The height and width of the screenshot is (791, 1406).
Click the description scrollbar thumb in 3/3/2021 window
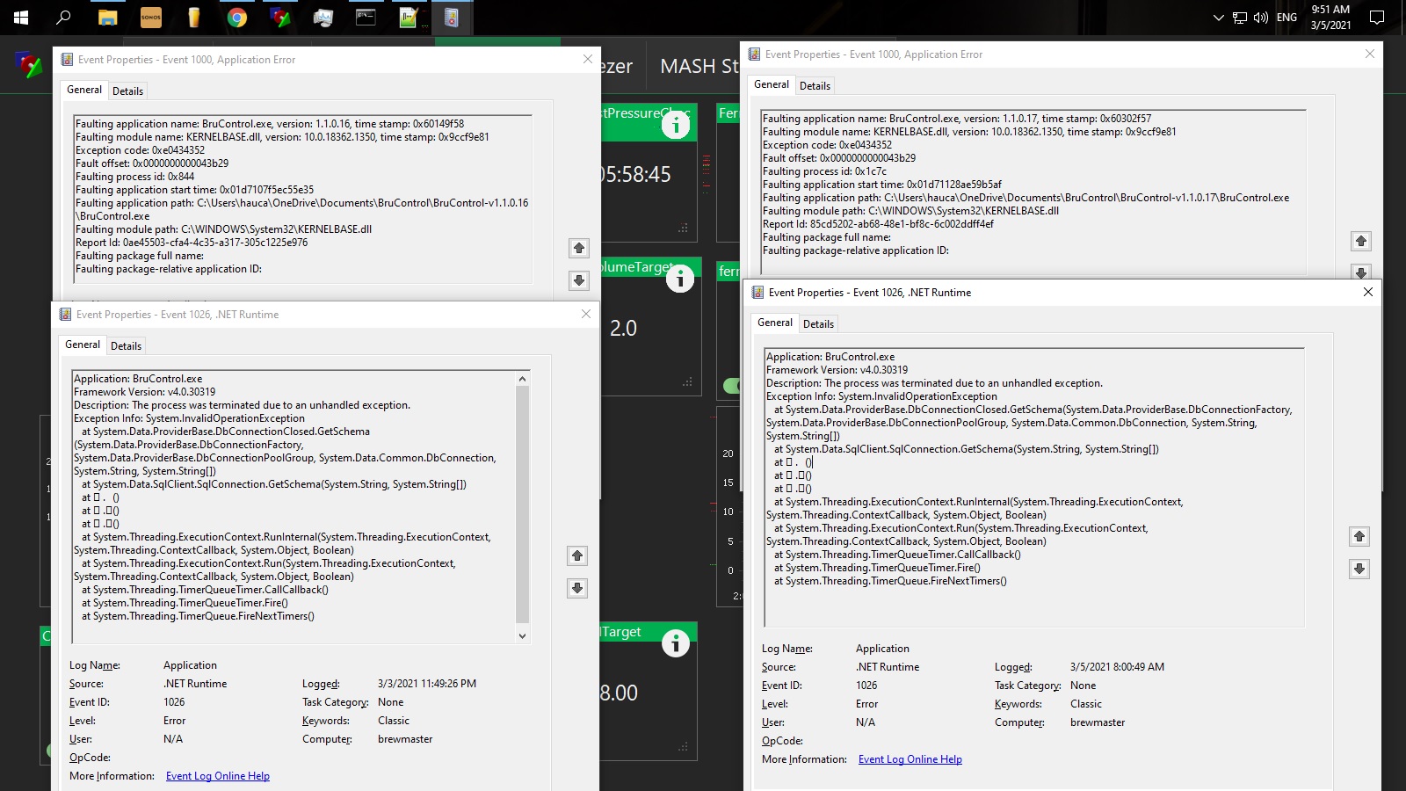tap(522, 504)
